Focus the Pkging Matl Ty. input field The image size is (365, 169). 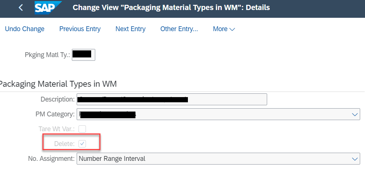point(83,55)
